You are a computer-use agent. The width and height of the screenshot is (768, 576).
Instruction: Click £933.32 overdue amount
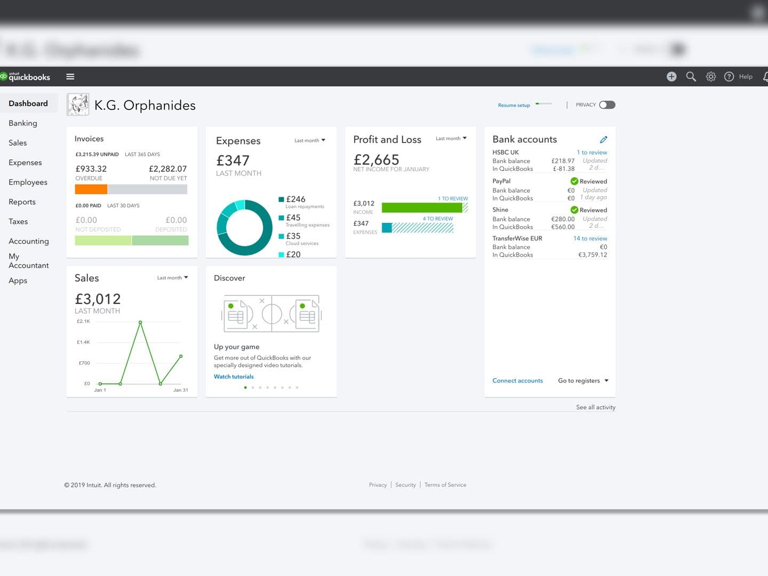[x=91, y=169]
